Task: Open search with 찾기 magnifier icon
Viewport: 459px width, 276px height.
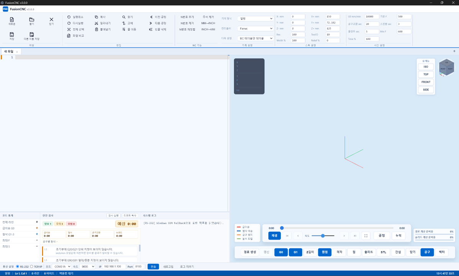Action: pyautogui.click(x=124, y=17)
